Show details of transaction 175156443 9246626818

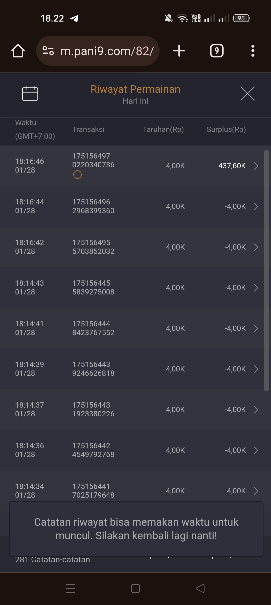pyautogui.click(x=256, y=369)
